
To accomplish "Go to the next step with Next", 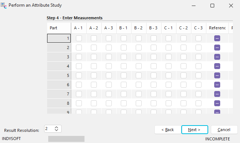I will pos(195,130).
